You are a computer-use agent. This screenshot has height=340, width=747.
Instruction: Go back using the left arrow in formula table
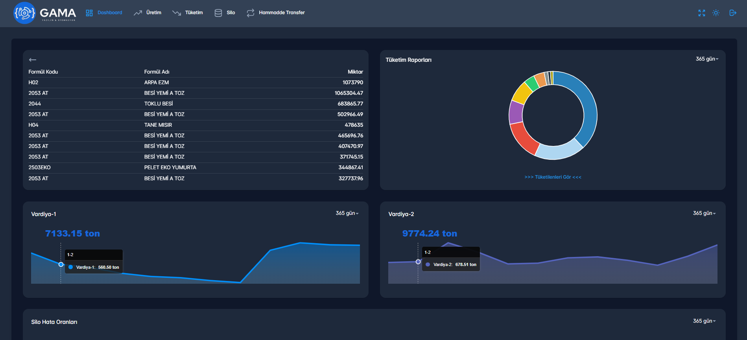[x=33, y=60]
